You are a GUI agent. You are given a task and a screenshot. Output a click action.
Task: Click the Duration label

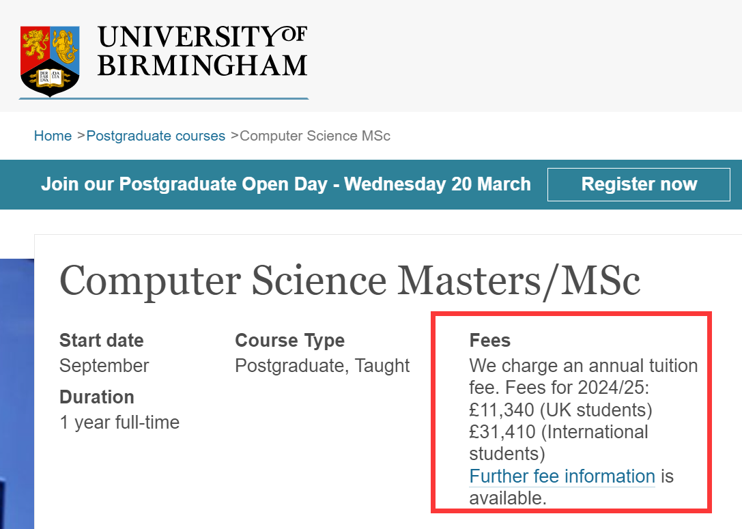pos(96,397)
